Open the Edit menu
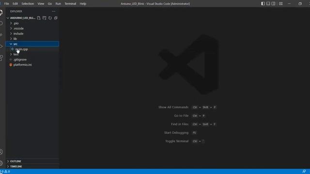 coord(15,3)
